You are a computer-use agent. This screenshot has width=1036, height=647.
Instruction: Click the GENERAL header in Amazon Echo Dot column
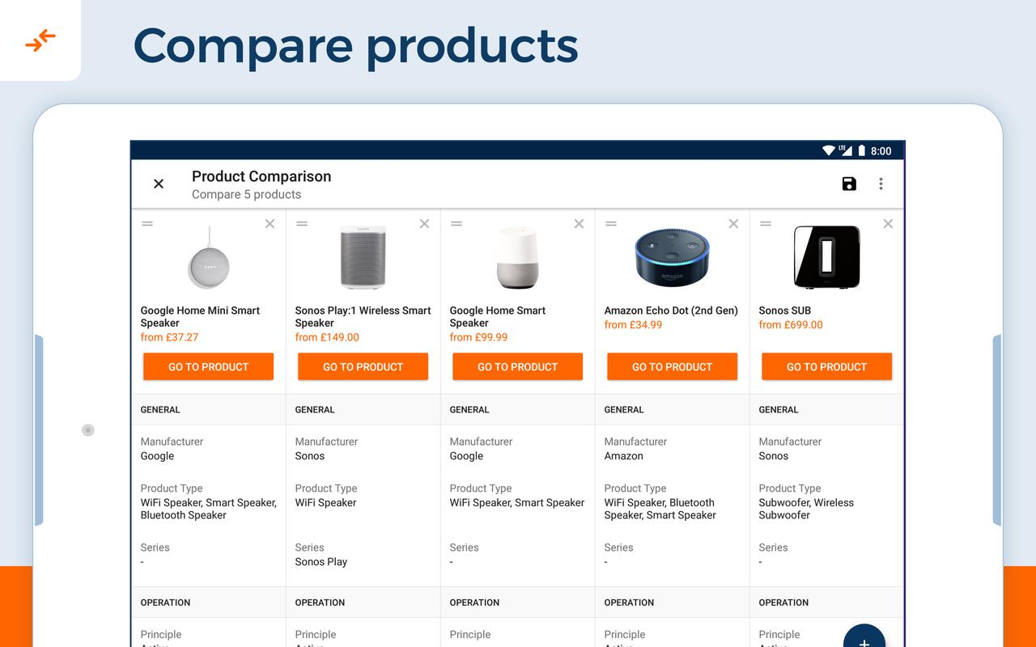pyautogui.click(x=624, y=409)
